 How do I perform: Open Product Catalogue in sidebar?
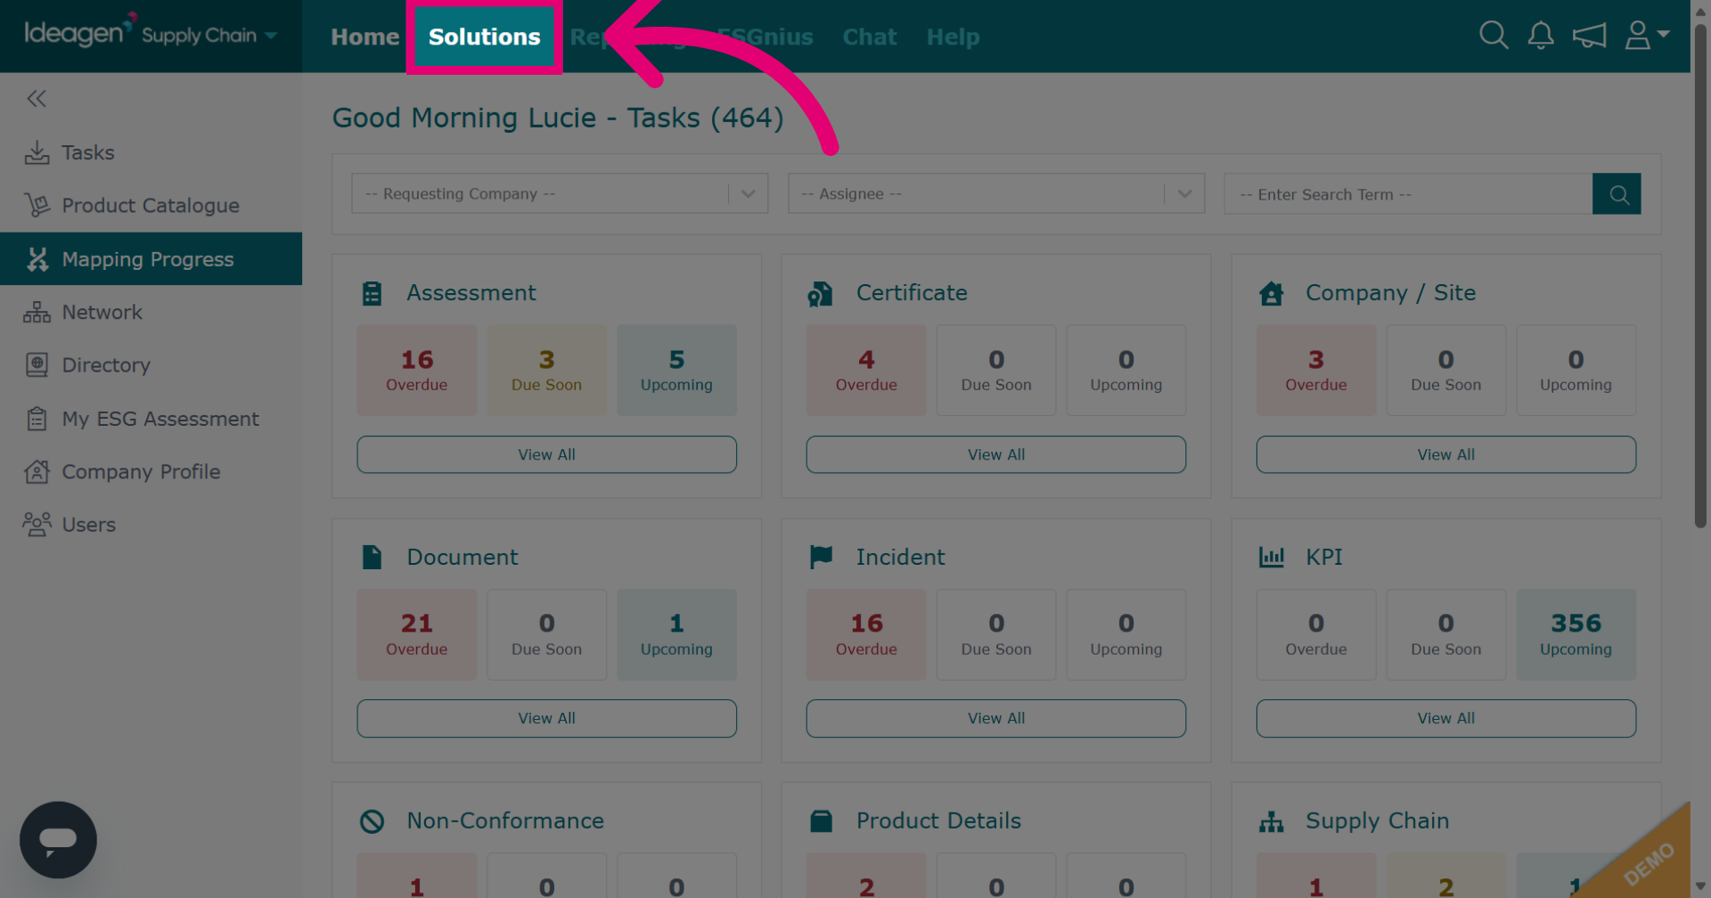click(x=151, y=206)
